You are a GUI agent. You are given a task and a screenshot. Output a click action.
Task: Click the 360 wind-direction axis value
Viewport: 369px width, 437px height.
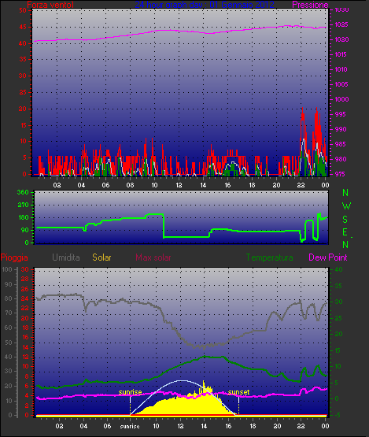(23, 192)
